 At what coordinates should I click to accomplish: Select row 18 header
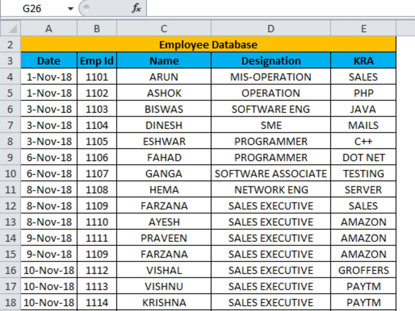tap(10, 302)
